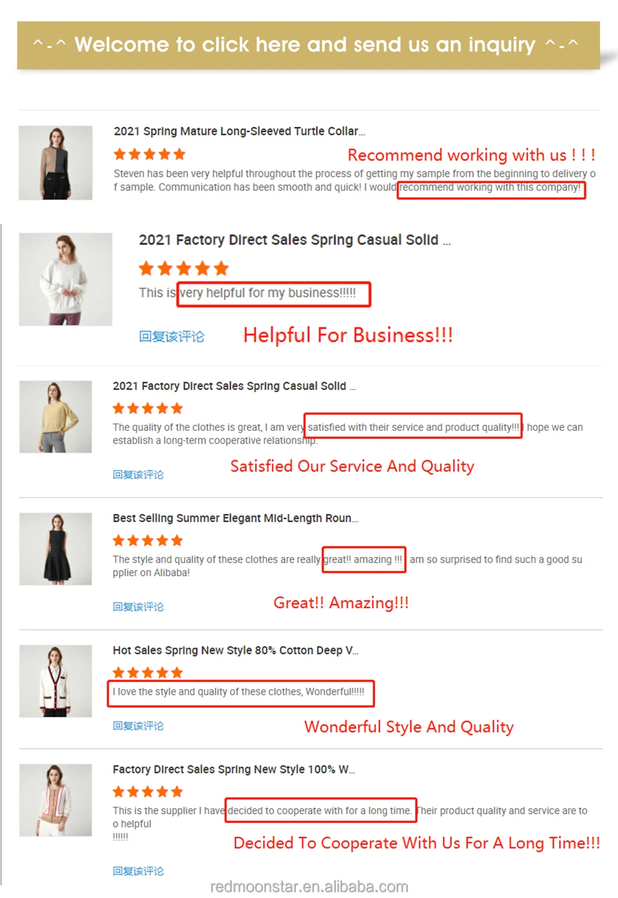618x898 pixels.
Task: Open the white cardigan with red trim thumbnail
Action: (56, 681)
